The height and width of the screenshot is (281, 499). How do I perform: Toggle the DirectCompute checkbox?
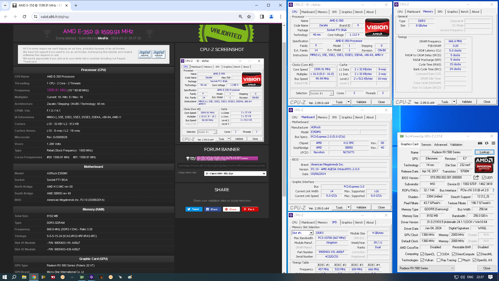(454, 254)
